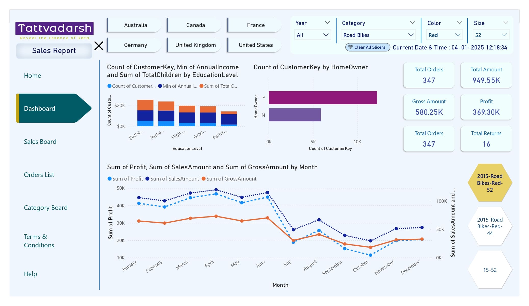Click the April Sum of SalesAmount data point
This screenshot has height=306, width=529.
coord(216,190)
